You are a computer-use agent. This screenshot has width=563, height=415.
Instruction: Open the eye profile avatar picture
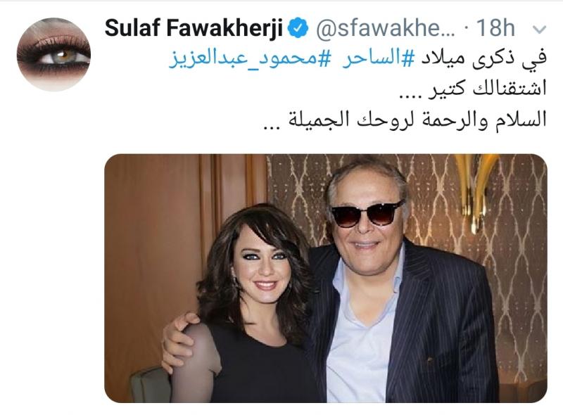pos(54,55)
